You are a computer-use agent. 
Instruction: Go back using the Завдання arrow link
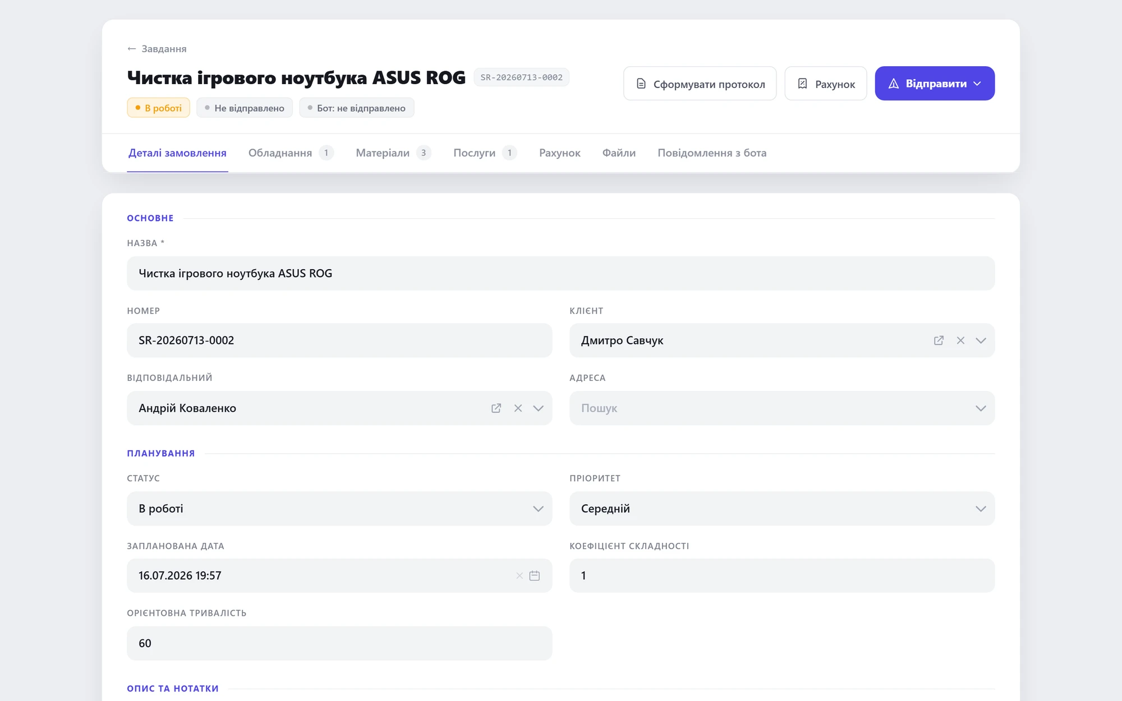point(157,49)
